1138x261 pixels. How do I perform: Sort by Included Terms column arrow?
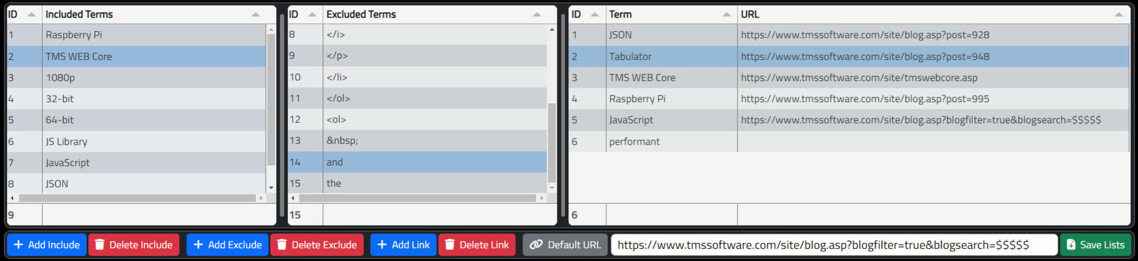256,14
